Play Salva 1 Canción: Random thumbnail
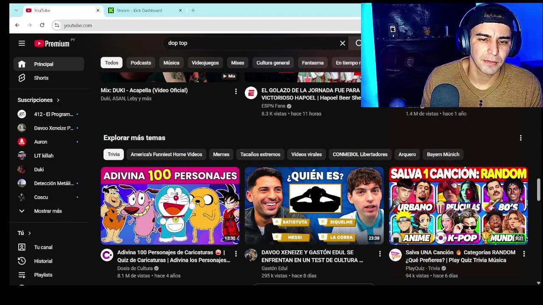Screen dimensions: 543x305 coord(458,206)
